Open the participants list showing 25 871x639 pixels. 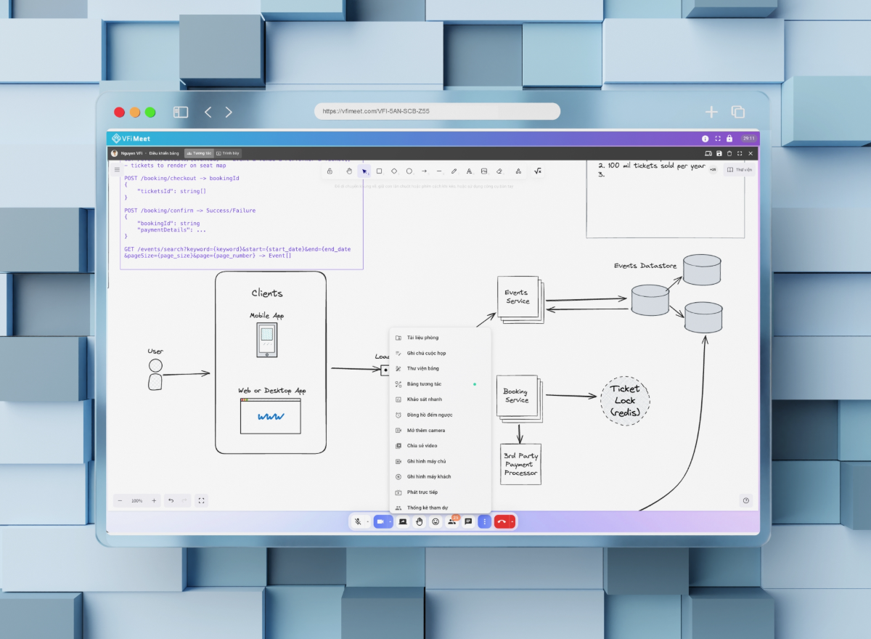click(452, 521)
